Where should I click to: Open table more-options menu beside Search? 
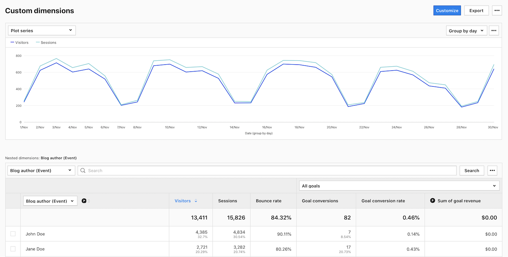click(x=492, y=170)
